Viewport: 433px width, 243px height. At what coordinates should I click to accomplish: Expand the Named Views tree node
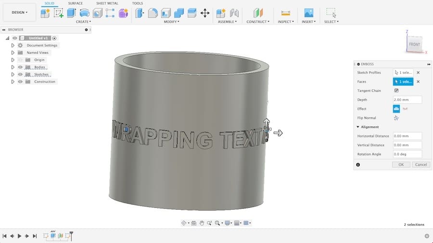coord(13,52)
